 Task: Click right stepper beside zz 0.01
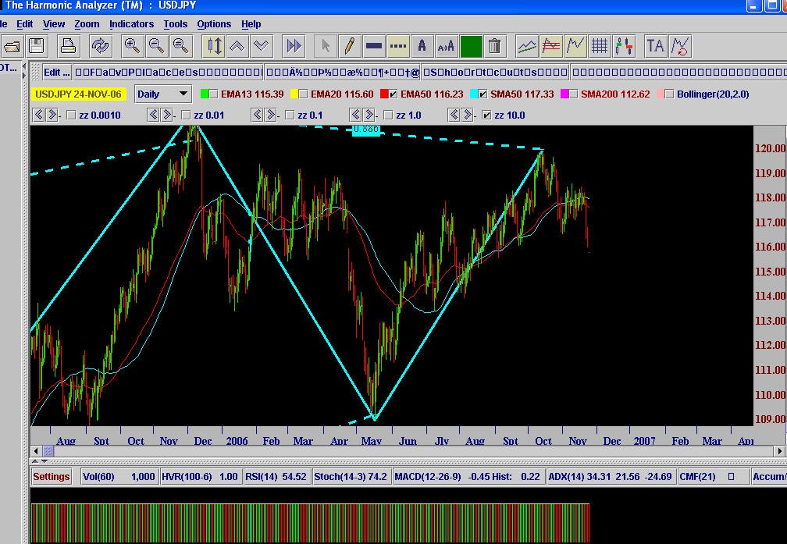click(x=166, y=115)
